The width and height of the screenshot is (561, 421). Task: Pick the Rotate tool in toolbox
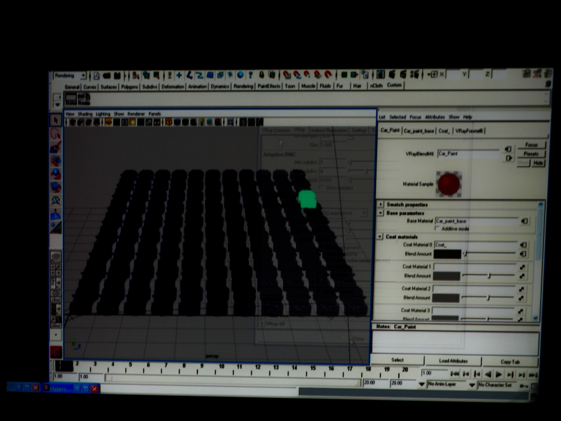(x=55, y=174)
